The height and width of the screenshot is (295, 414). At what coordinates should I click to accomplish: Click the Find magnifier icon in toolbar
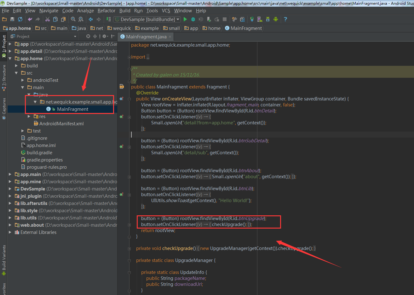click(x=73, y=19)
